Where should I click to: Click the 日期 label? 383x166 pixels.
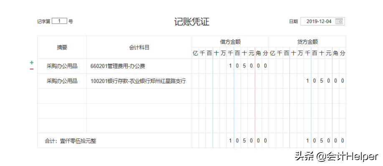293,22
